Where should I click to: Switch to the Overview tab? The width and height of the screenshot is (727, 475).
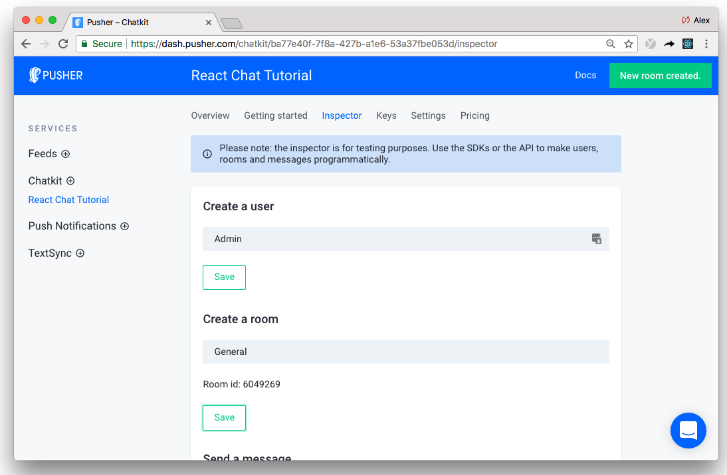coord(210,115)
